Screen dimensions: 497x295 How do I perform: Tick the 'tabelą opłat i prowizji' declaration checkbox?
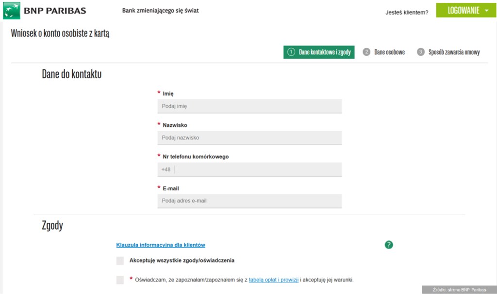tap(120, 280)
